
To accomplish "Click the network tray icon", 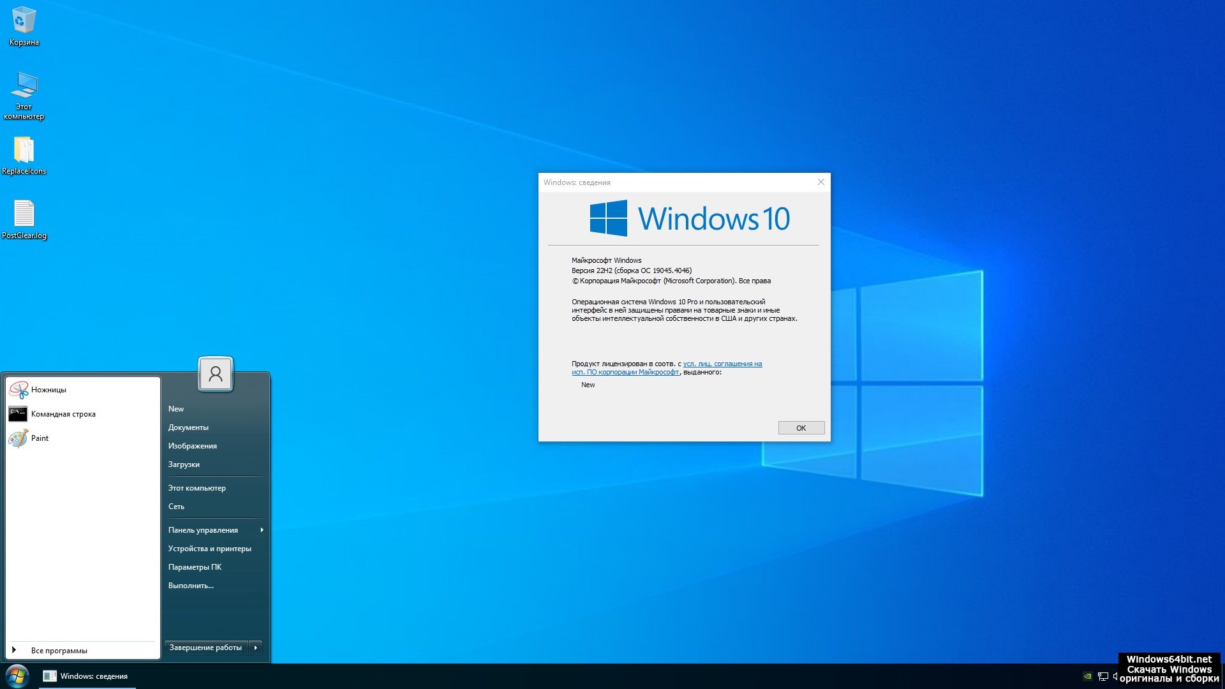I will point(1102,676).
